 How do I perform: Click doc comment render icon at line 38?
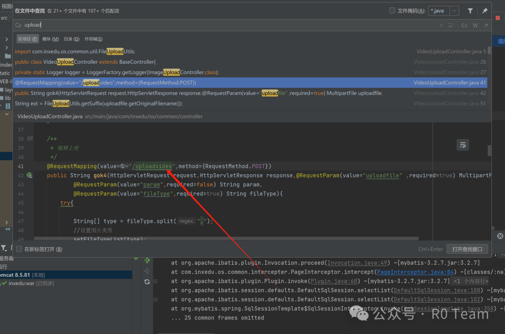[30, 139]
